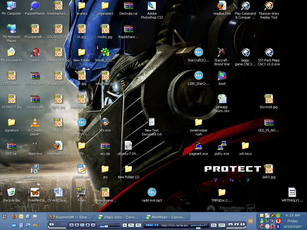The image size is (307, 230).
Task: Click the green ICQ flower tray icon
Action: (x=278, y=216)
